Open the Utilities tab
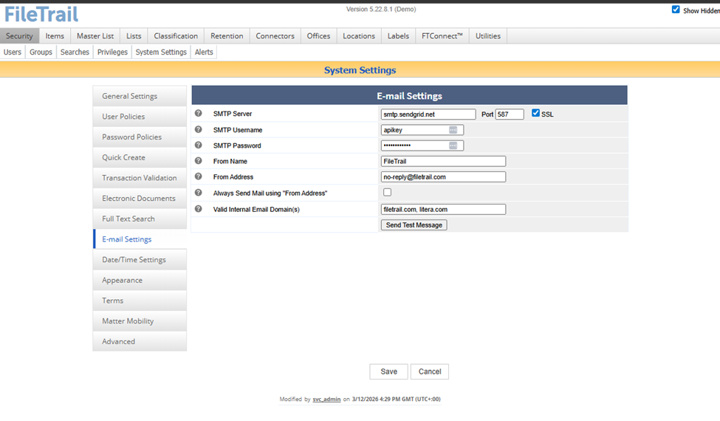Viewport: 720px width, 421px height. 488,35
